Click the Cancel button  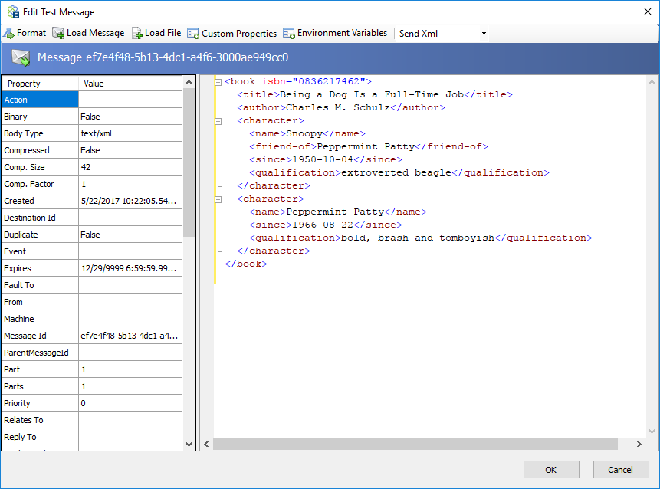(x=620, y=470)
